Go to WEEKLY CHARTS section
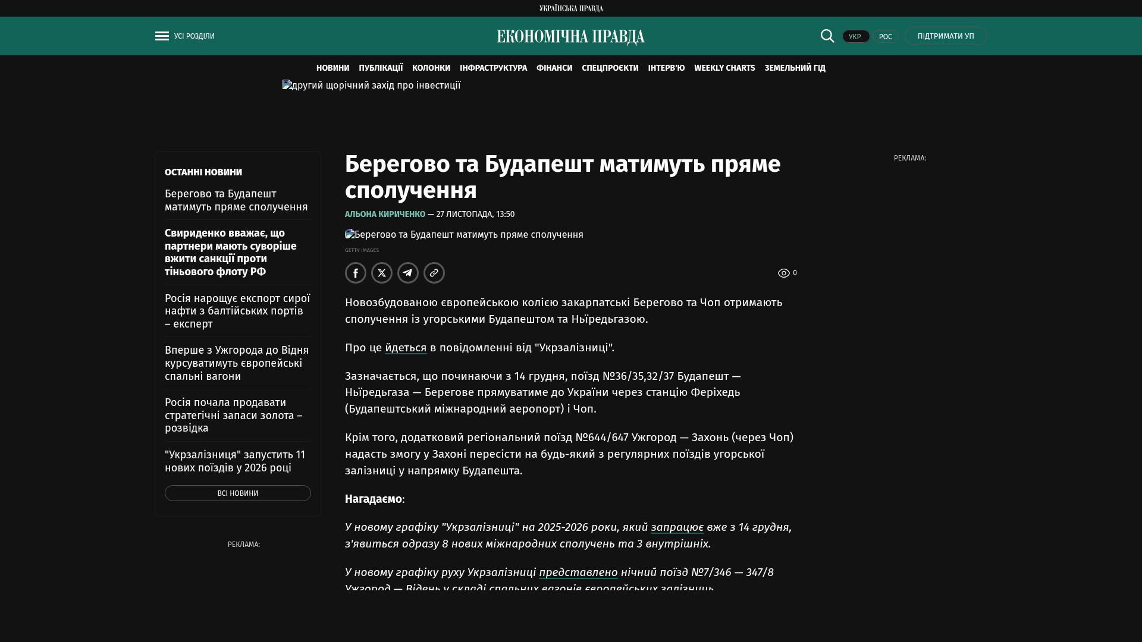Screen dimensions: 1142x642 click(724, 68)
